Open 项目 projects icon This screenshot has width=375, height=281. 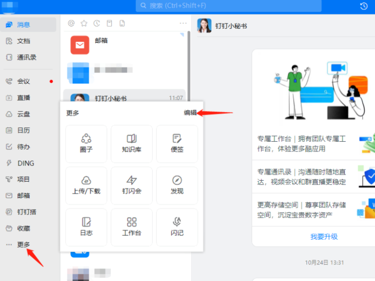(x=9, y=179)
